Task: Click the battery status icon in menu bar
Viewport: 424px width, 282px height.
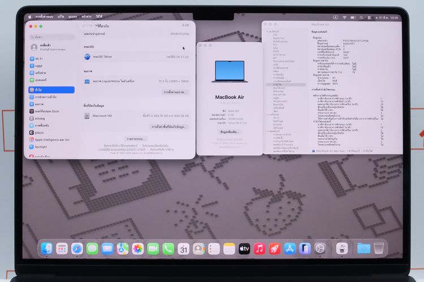Action: pyautogui.click(x=353, y=17)
